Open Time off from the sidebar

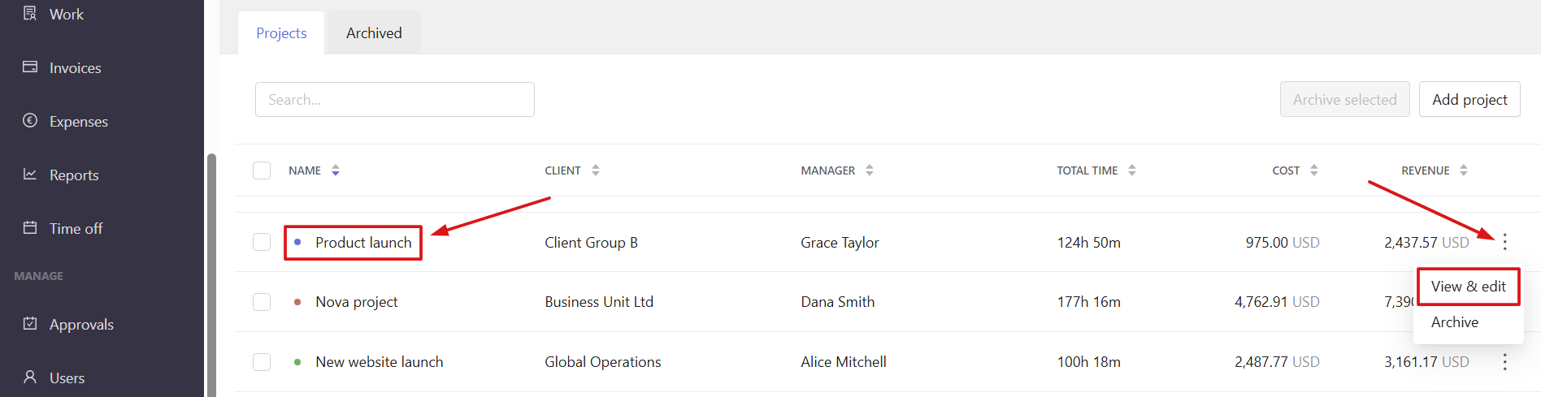[76, 229]
